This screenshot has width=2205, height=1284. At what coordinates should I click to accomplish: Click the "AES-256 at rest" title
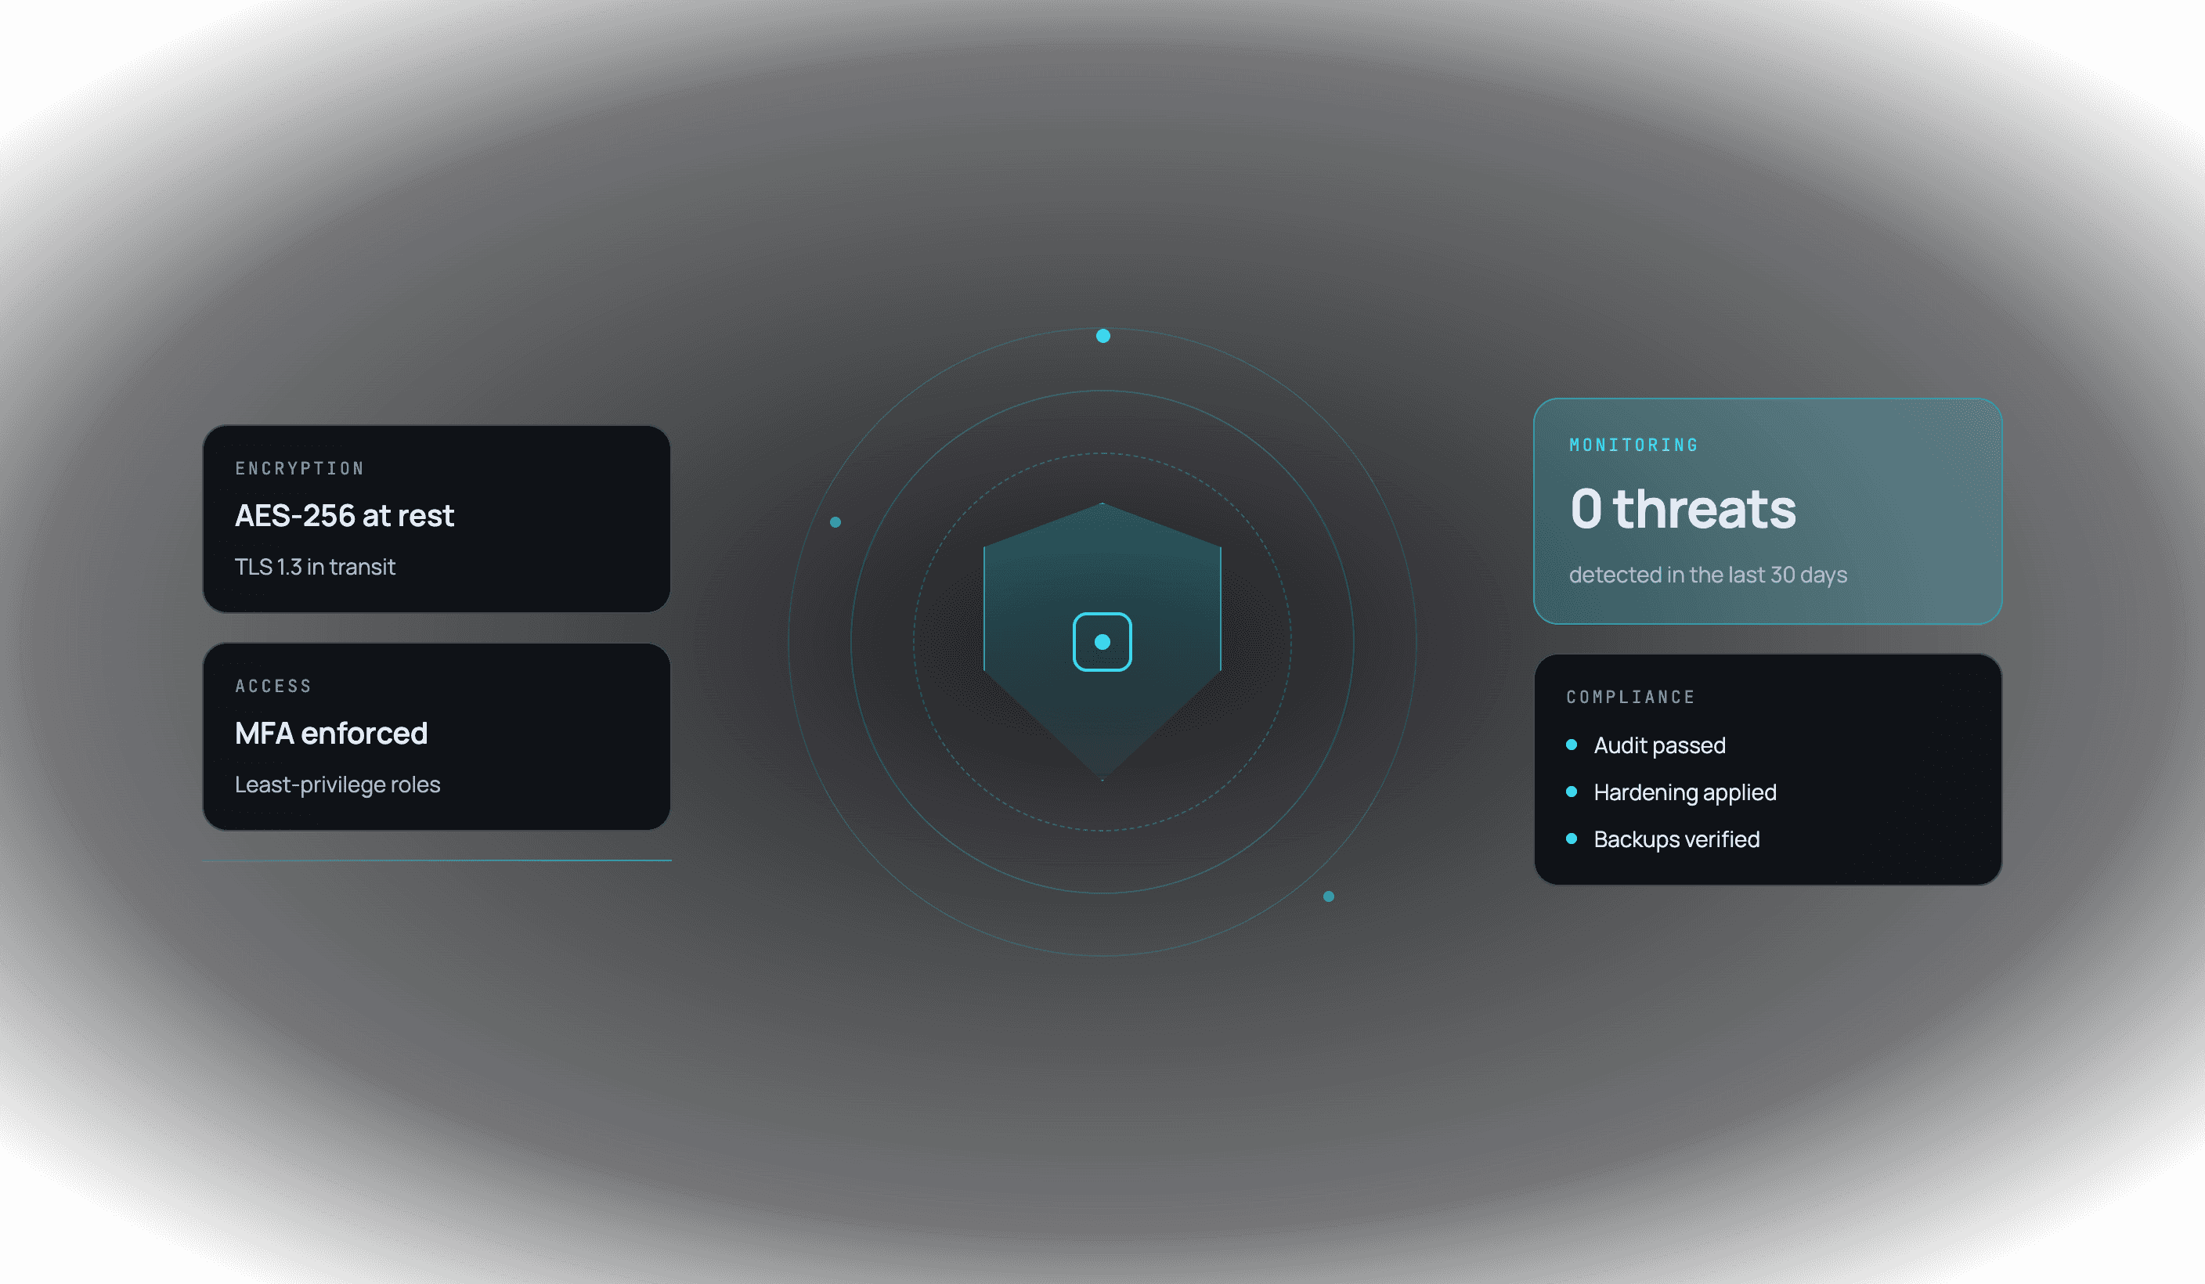pos(344,515)
